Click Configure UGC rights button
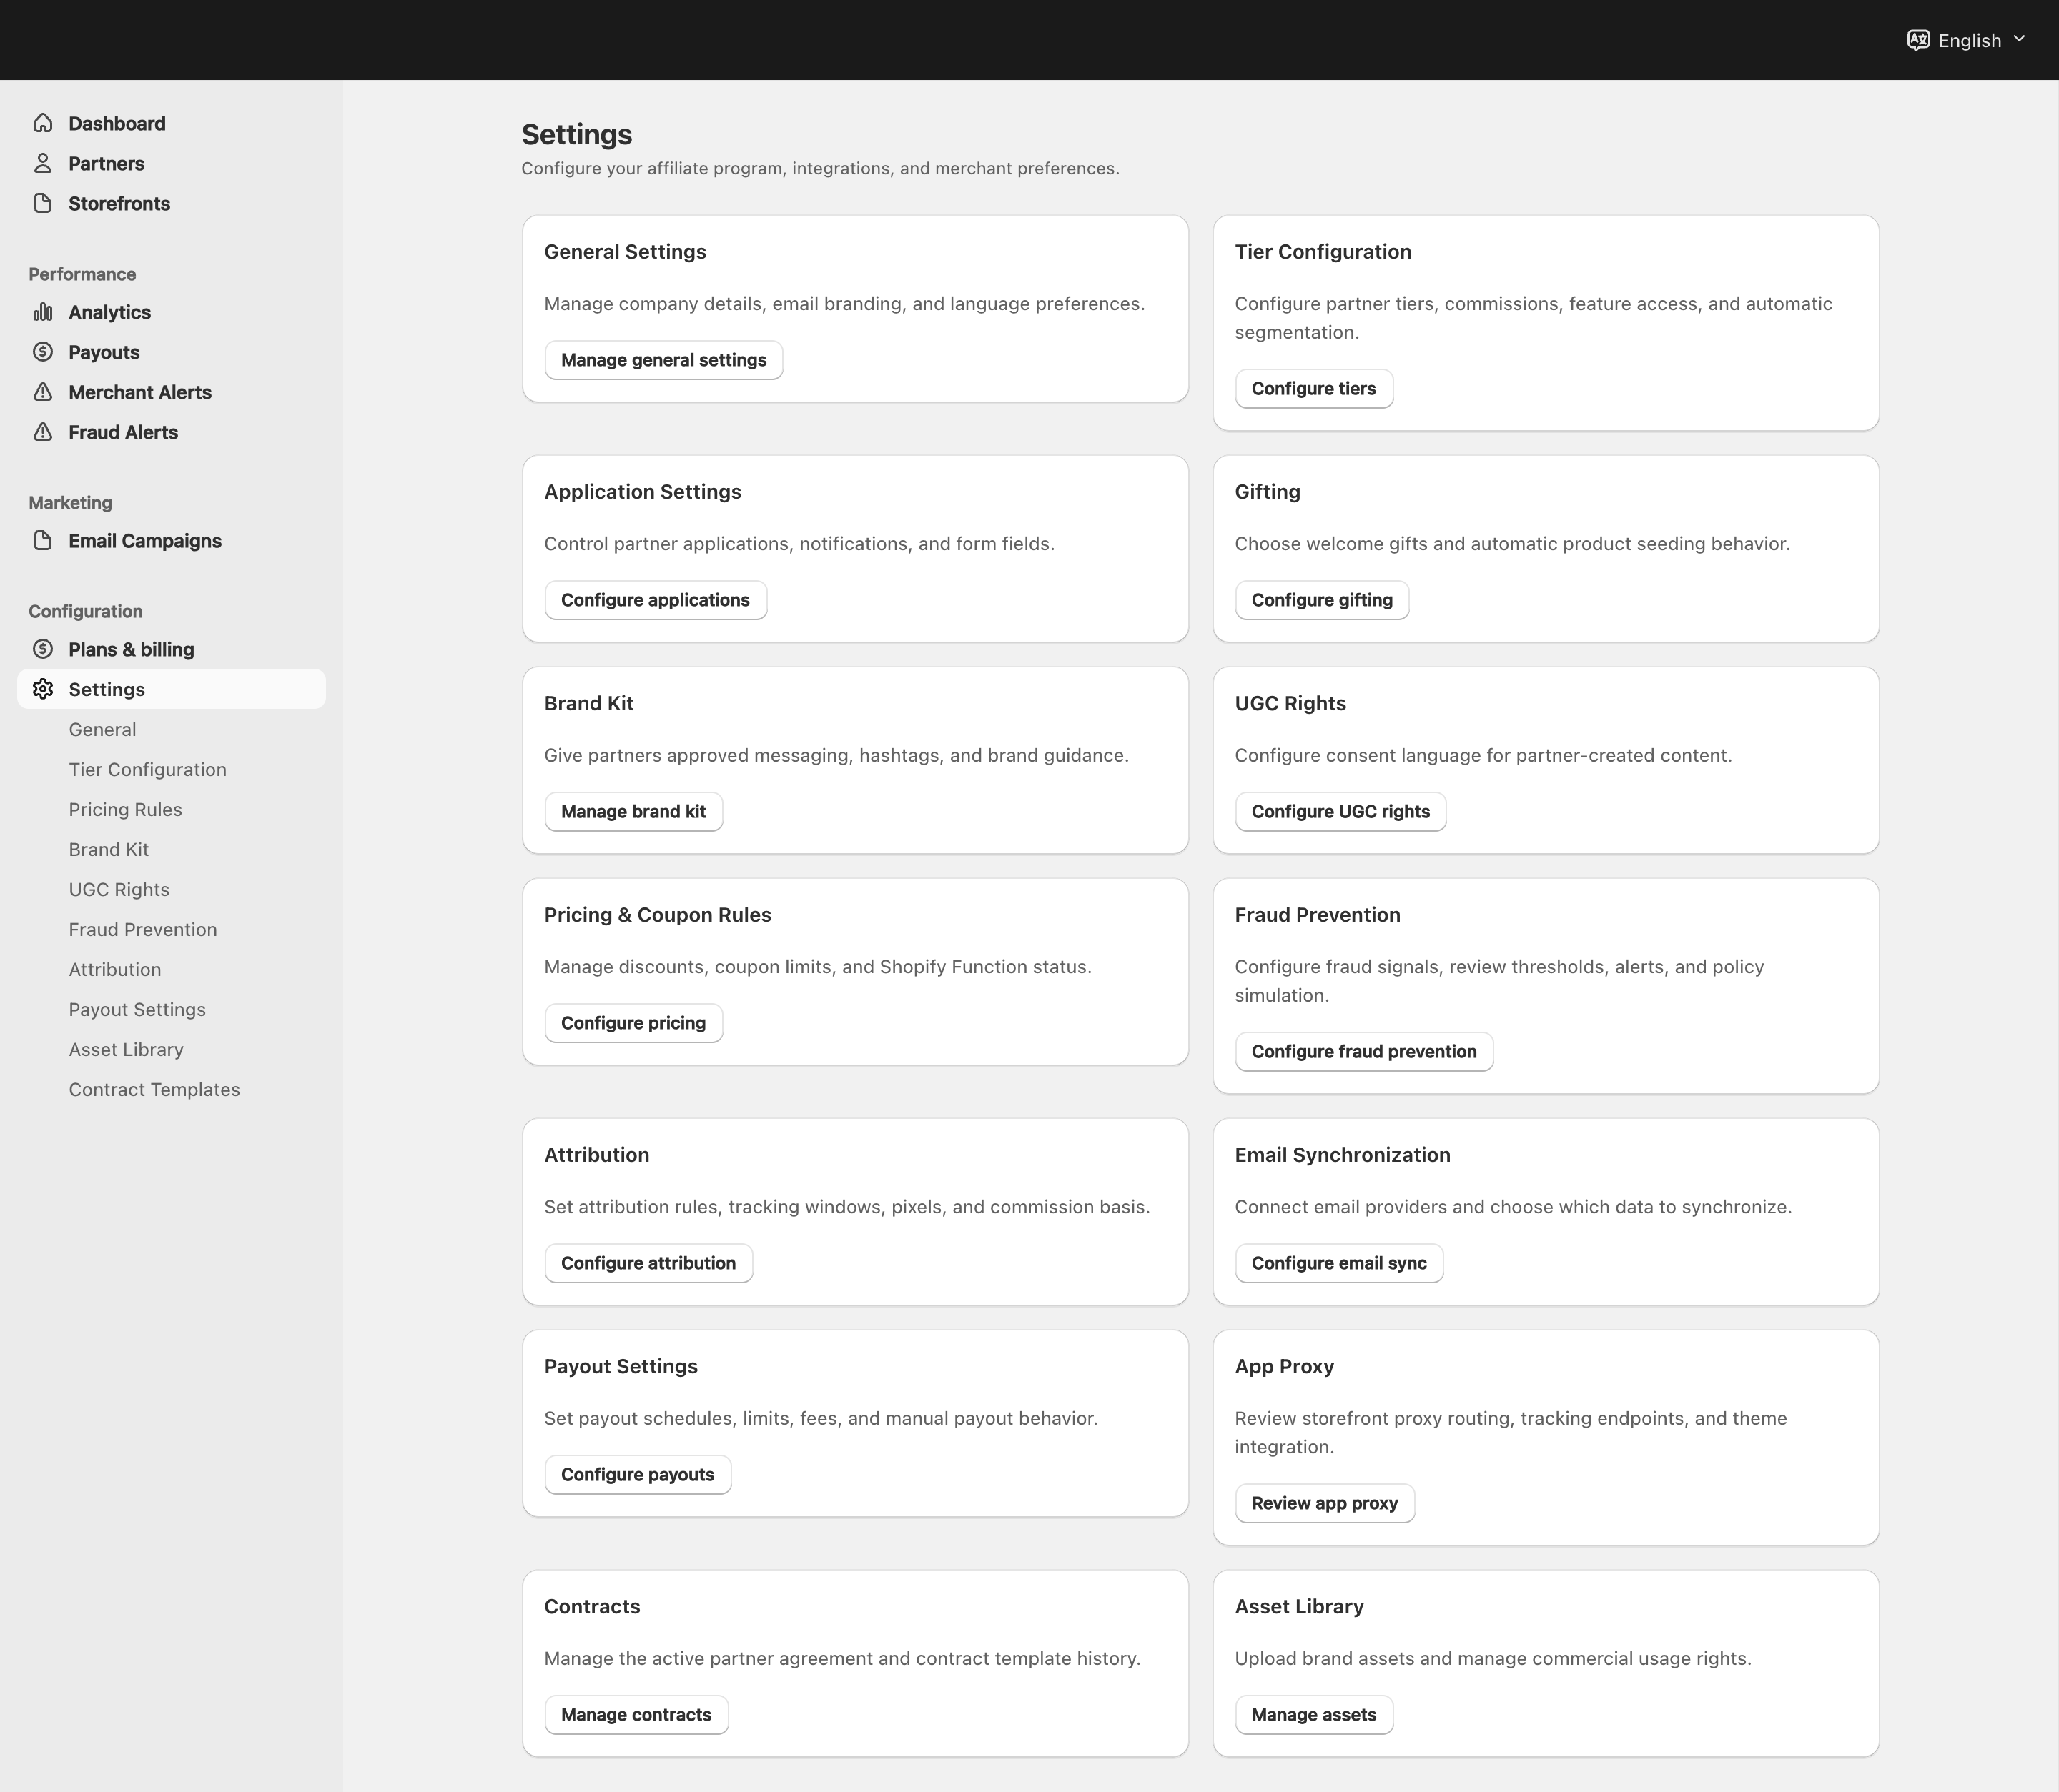Screen dimensions: 2059x1792 1340,811
